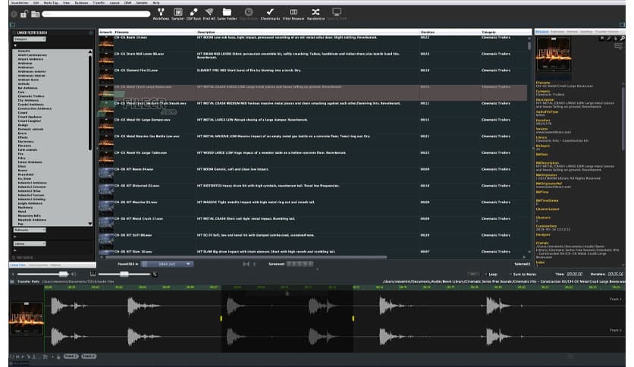Viewport: 634px width, 367px height.
Task: Select the first Screenset slot
Action: tap(289, 264)
